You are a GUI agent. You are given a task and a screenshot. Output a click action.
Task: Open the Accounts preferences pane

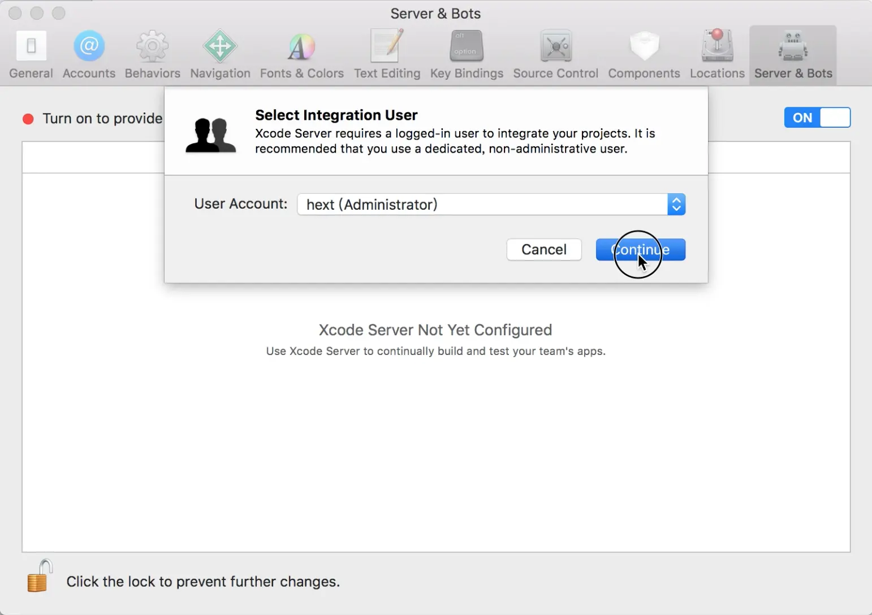(x=89, y=54)
